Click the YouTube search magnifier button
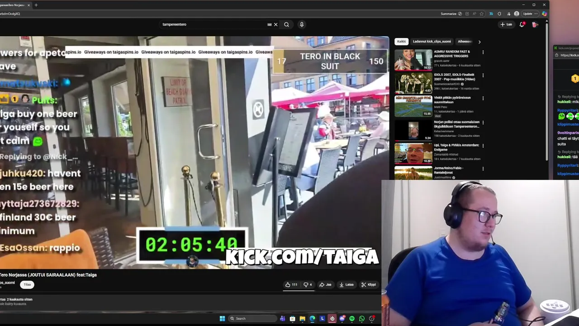Viewport: 579px width, 326px height. click(x=286, y=24)
